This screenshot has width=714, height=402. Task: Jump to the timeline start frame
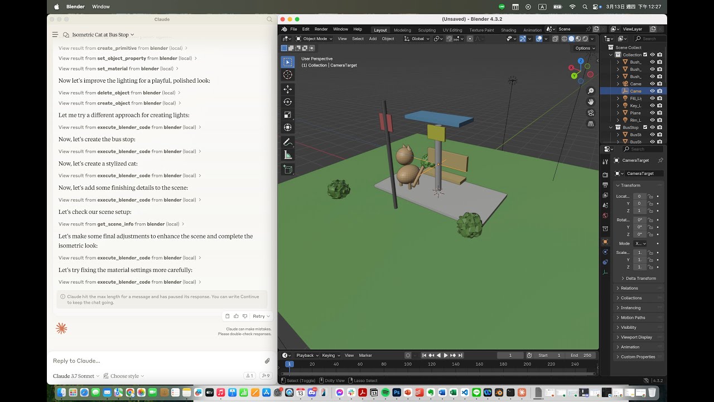[424, 355]
